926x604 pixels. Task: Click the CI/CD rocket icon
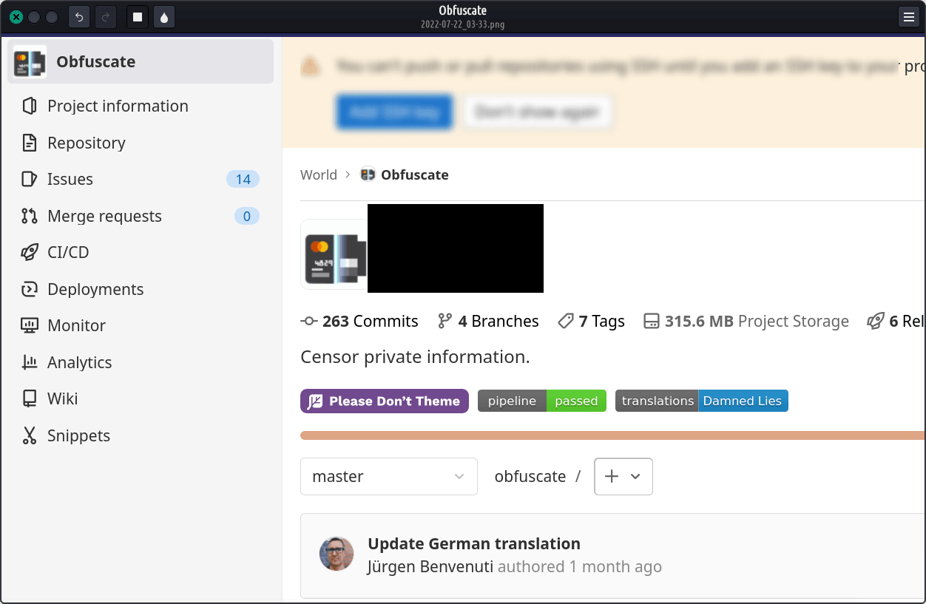click(30, 252)
